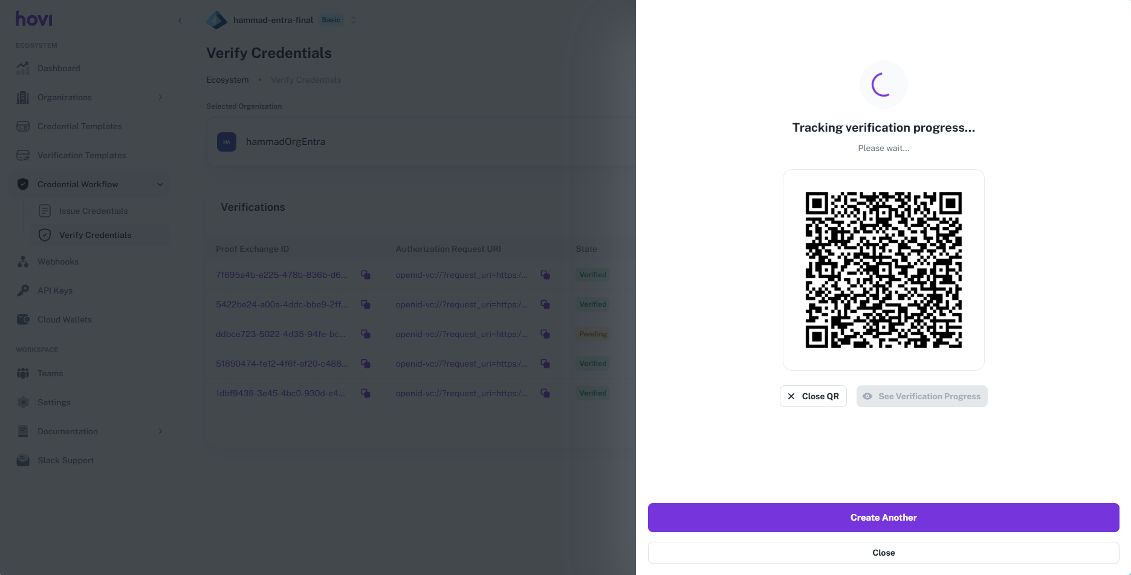
Task: Click the Create Another button
Action: click(x=883, y=518)
